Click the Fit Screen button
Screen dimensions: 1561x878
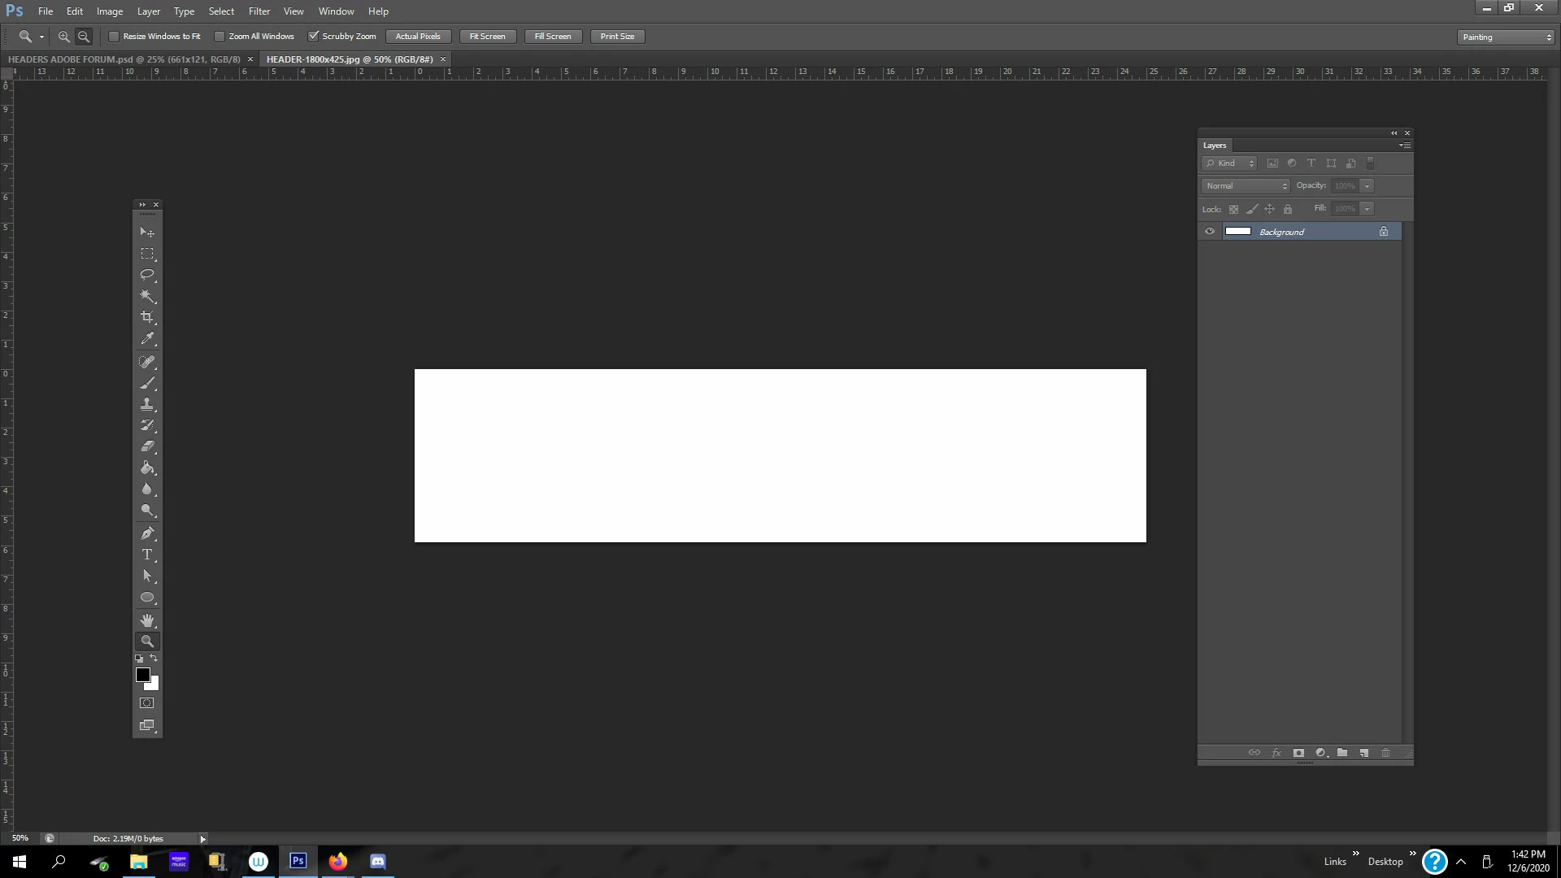(487, 37)
